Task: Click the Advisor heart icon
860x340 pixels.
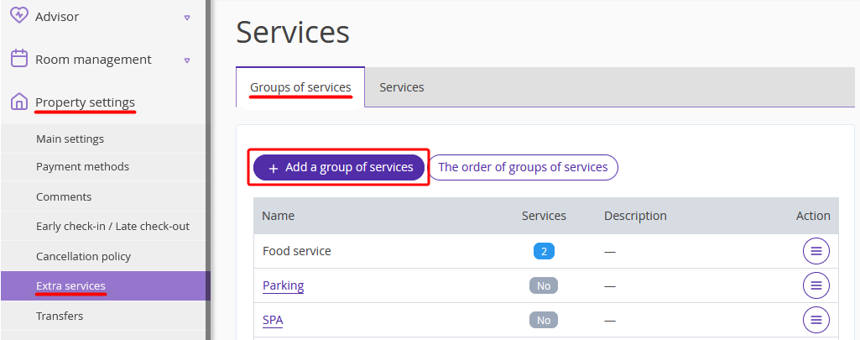Action: pos(19,15)
